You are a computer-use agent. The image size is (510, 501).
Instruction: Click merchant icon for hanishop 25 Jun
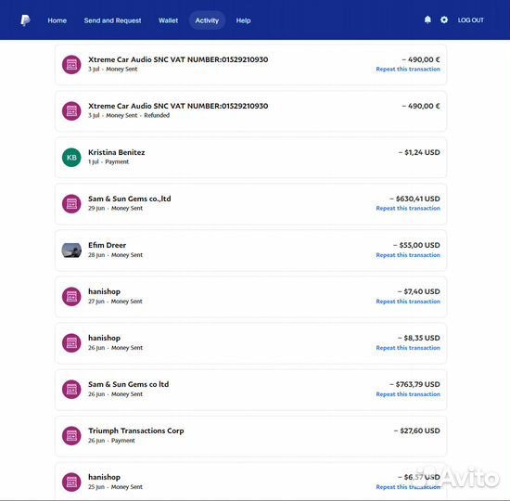click(71, 482)
